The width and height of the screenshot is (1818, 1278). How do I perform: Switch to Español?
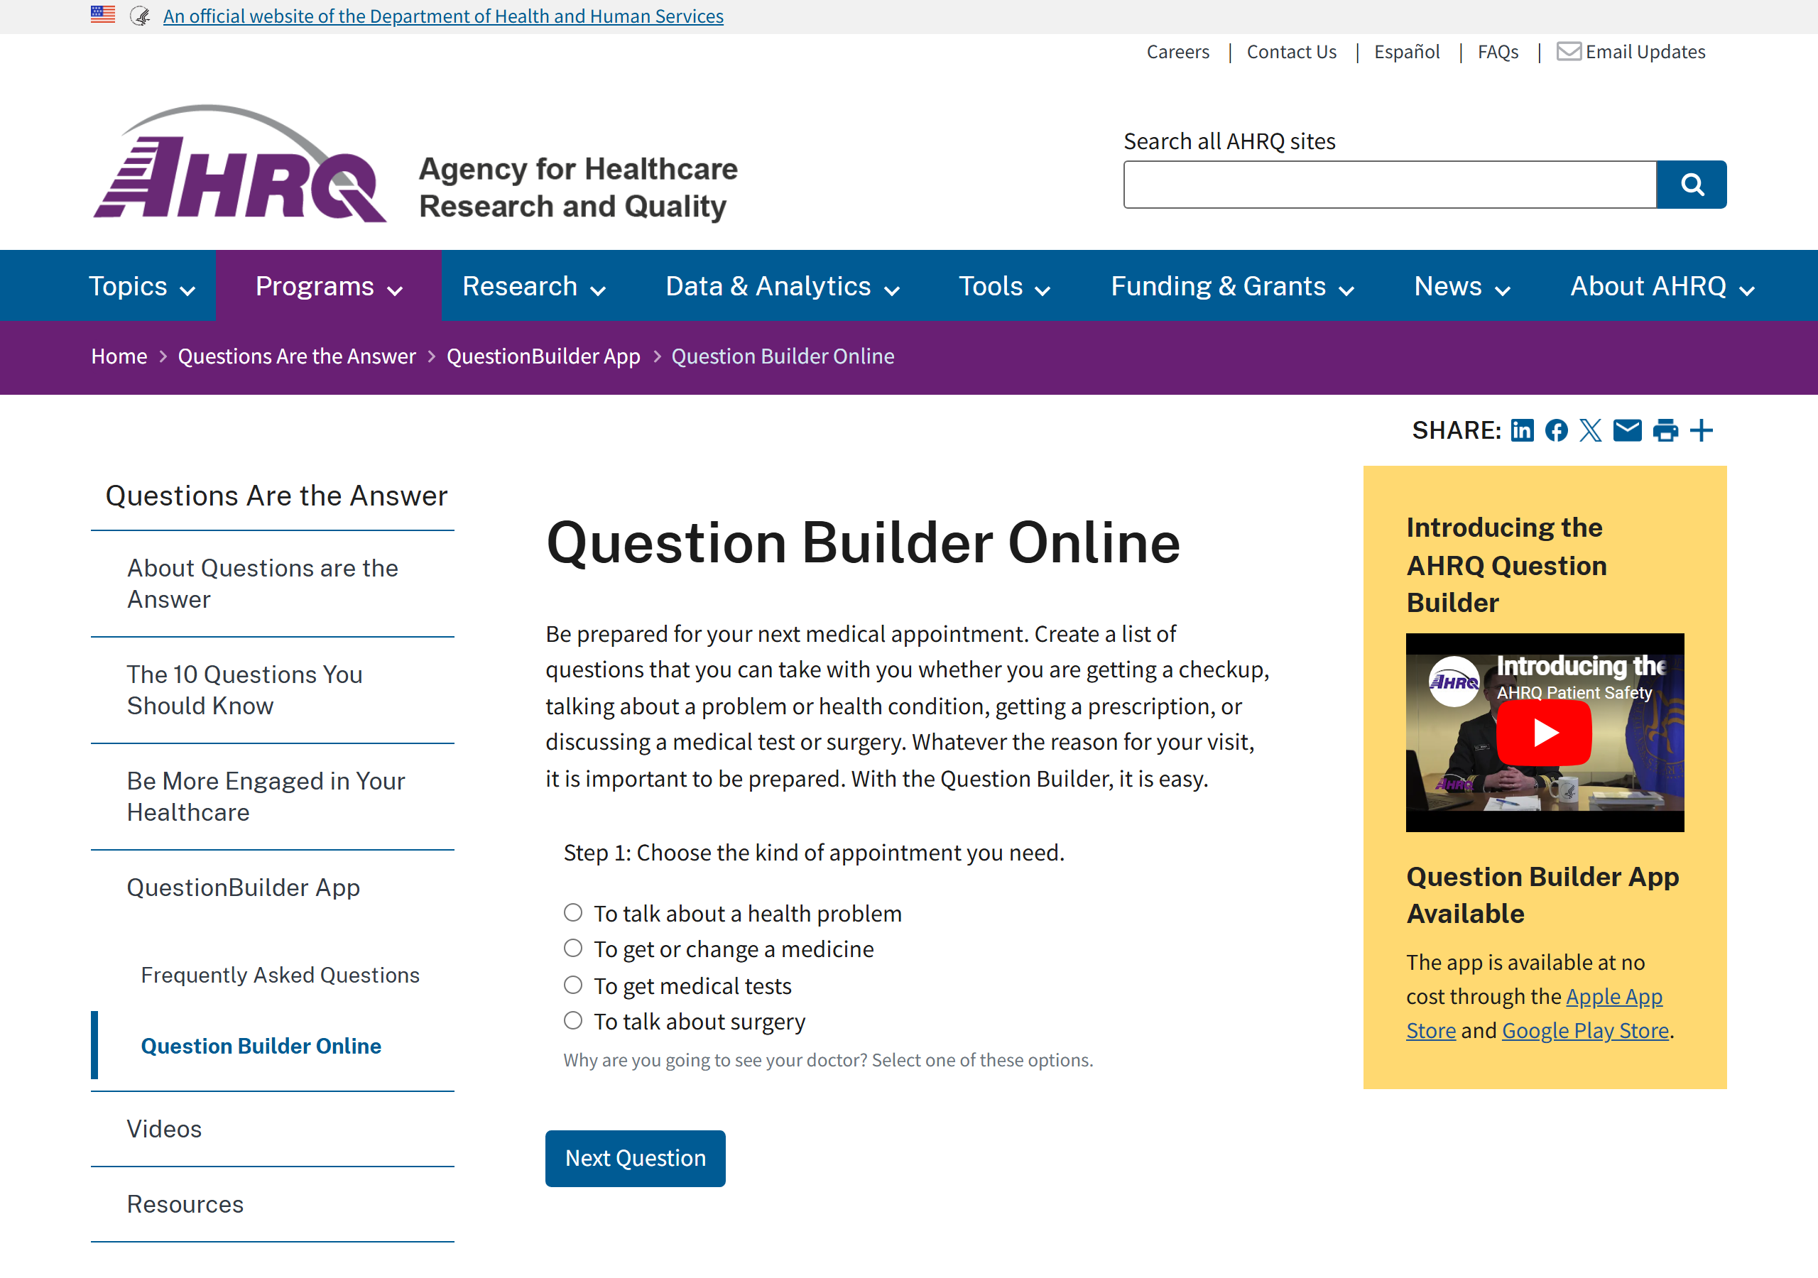[1407, 51]
